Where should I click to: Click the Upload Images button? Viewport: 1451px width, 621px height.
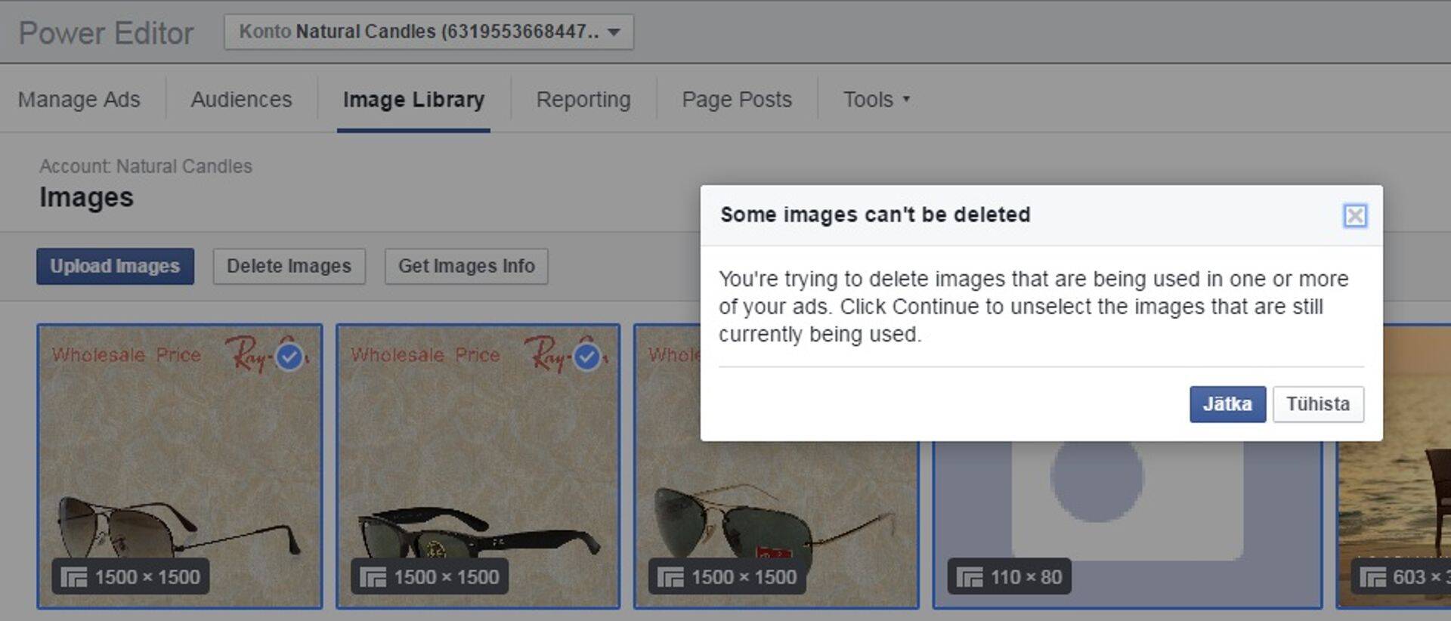point(115,266)
